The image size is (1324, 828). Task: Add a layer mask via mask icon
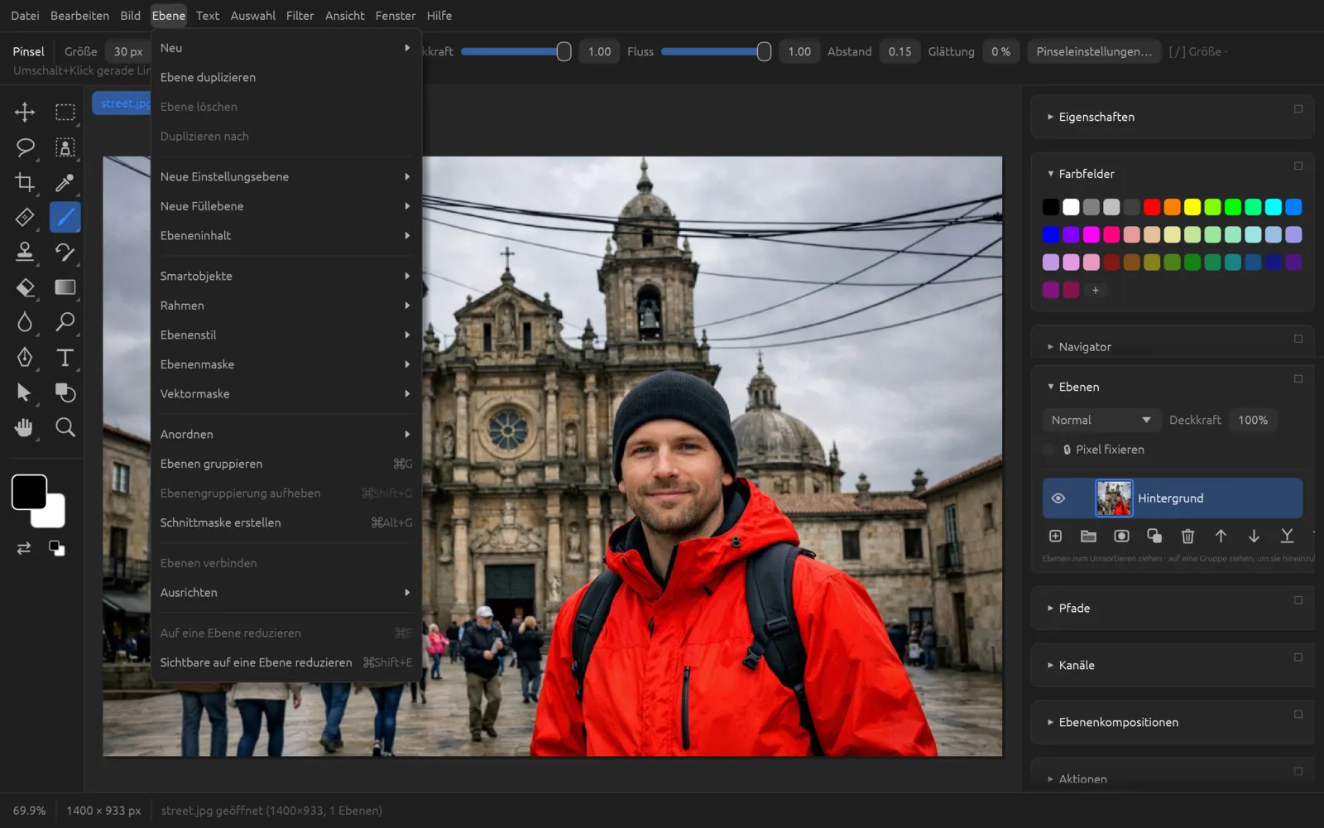tap(1121, 537)
